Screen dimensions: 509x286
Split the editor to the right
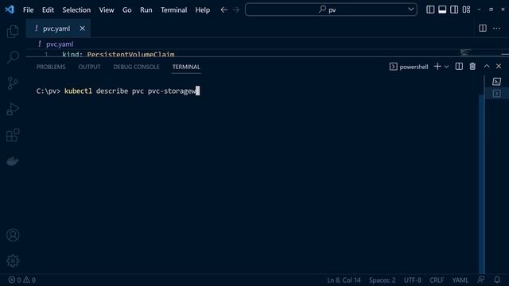click(483, 29)
